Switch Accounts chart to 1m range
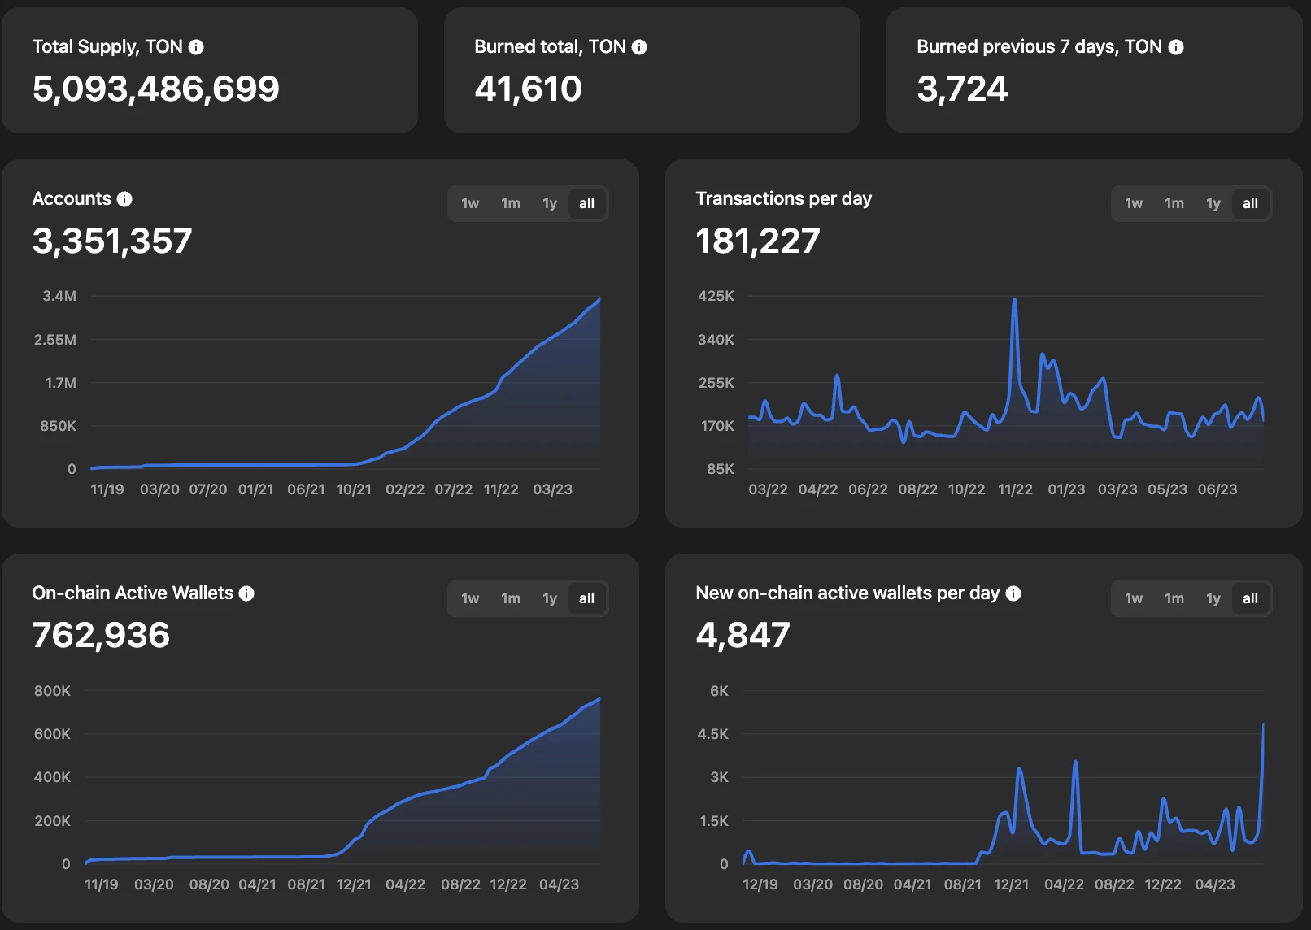Image resolution: width=1311 pixels, height=930 pixels. (x=511, y=203)
